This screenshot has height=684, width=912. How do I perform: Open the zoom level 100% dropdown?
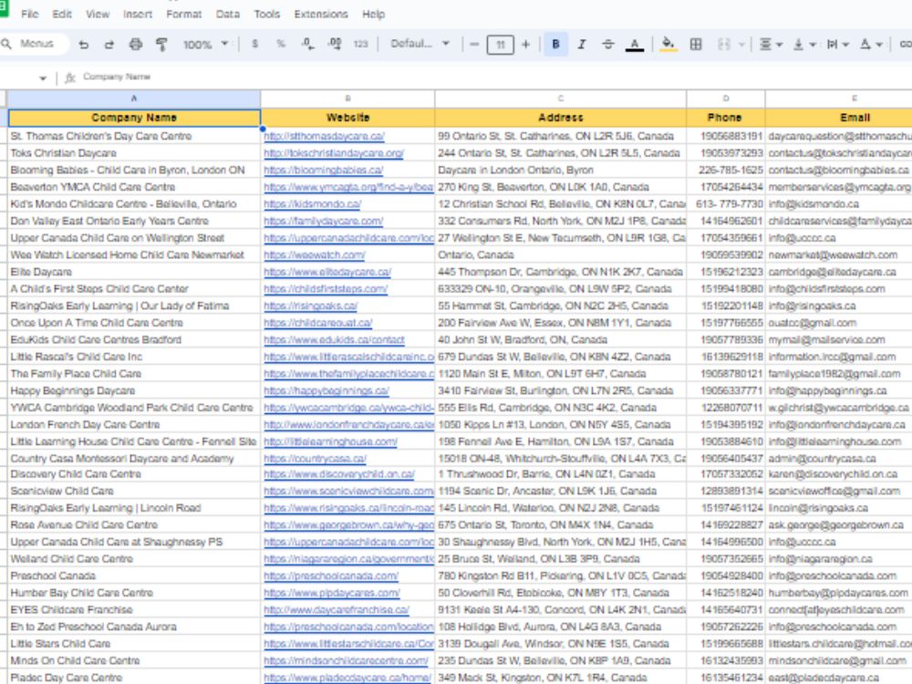(x=206, y=44)
